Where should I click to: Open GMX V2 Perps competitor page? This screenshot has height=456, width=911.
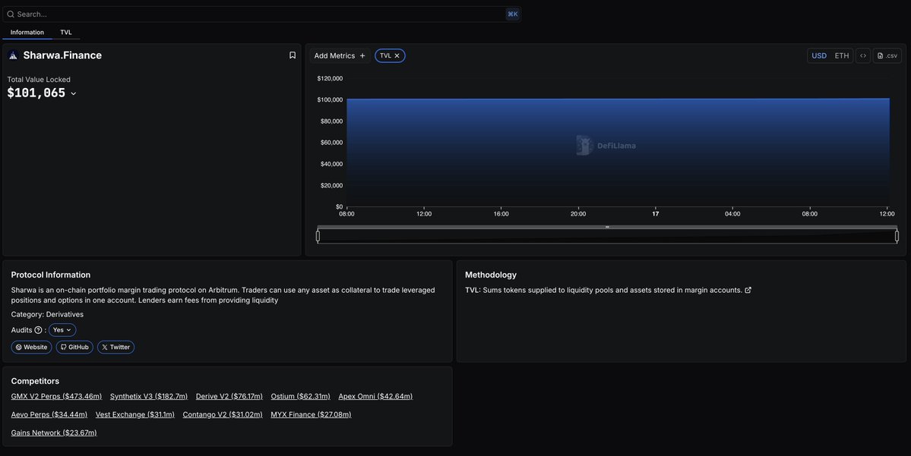click(56, 396)
